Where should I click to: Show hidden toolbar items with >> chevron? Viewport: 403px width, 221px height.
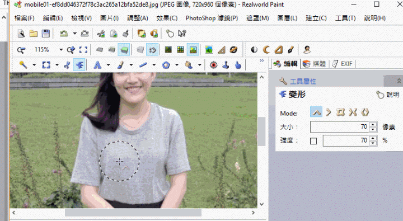click(261, 60)
